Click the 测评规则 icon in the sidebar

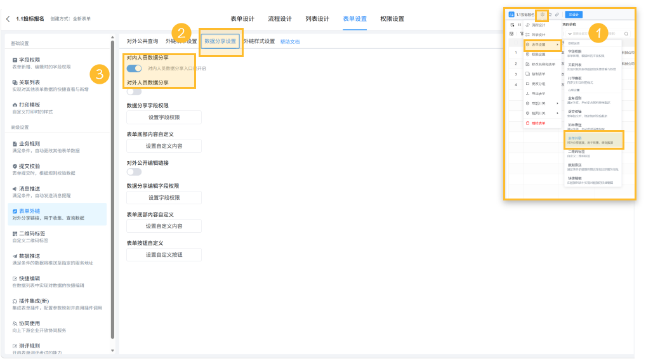(15, 346)
